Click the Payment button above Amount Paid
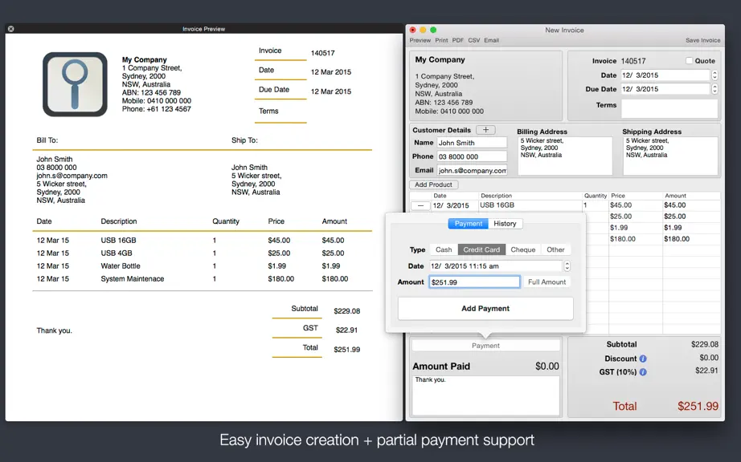 (x=485, y=346)
